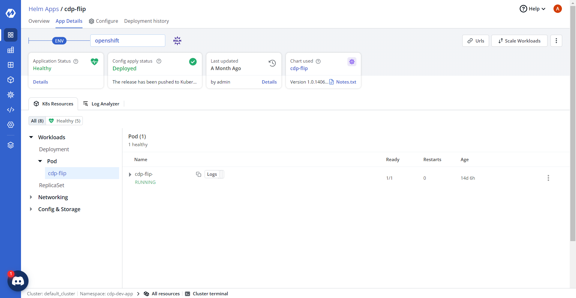Screen dimensions: 576x298
Task: Open the Log Analyzer tab
Action: click(101, 104)
